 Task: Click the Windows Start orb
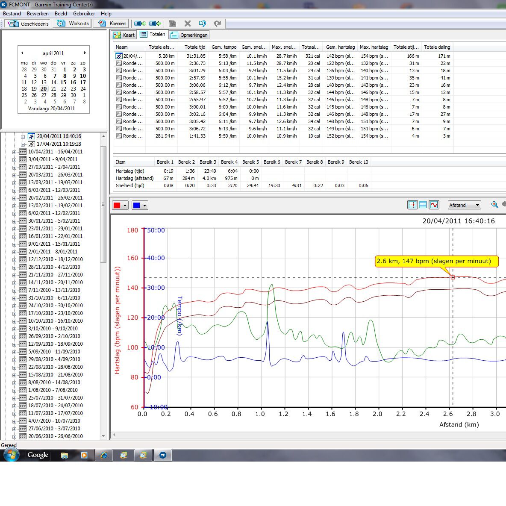tap(11, 454)
